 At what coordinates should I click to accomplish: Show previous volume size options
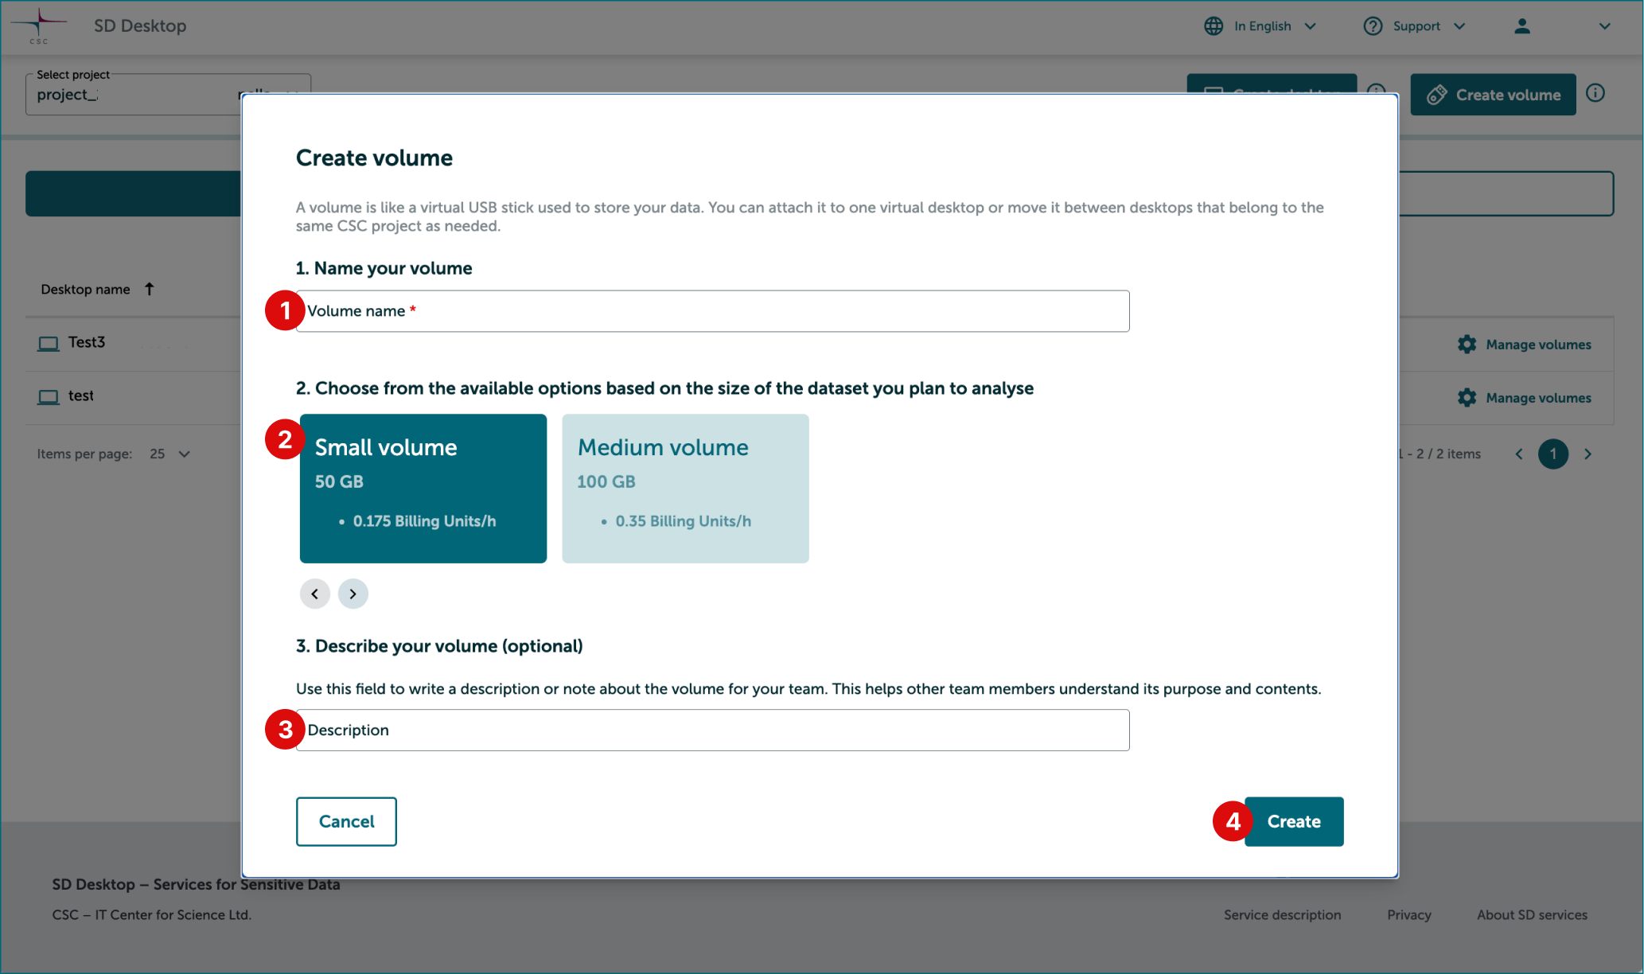[315, 594]
